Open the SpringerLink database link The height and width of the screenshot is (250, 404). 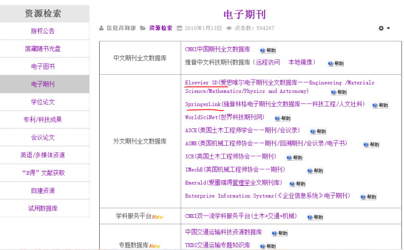tap(275, 104)
